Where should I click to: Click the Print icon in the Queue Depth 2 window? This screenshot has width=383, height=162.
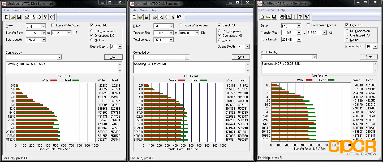pos(27,17)
